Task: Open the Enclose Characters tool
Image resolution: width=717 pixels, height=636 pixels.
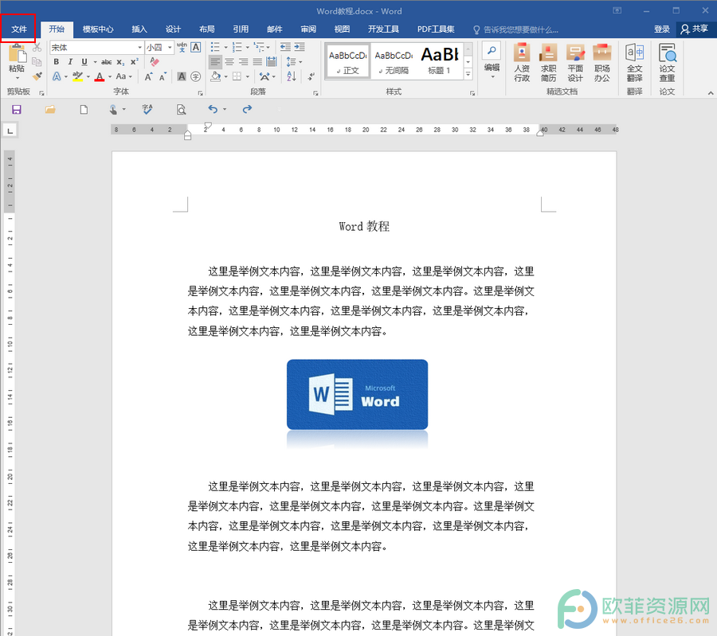Action: click(x=196, y=76)
